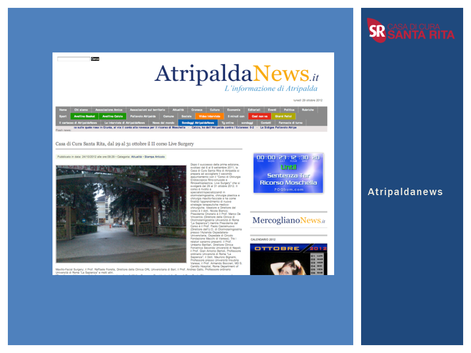Open the Comune menu item
The width and height of the screenshot is (471, 353).
click(168, 116)
